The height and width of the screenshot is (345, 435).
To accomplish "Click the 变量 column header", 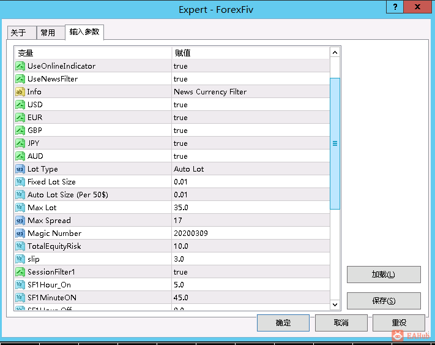I will (93, 53).
